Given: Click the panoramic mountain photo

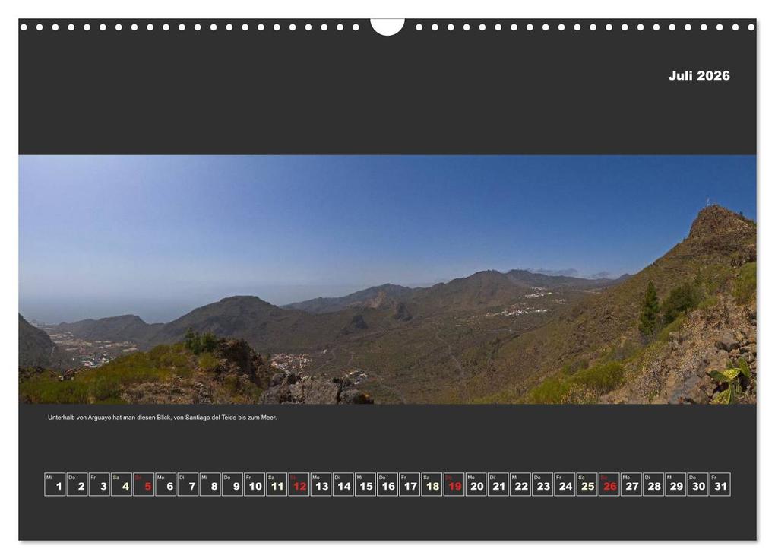Looking at the screenshot, I should (387, 281).
